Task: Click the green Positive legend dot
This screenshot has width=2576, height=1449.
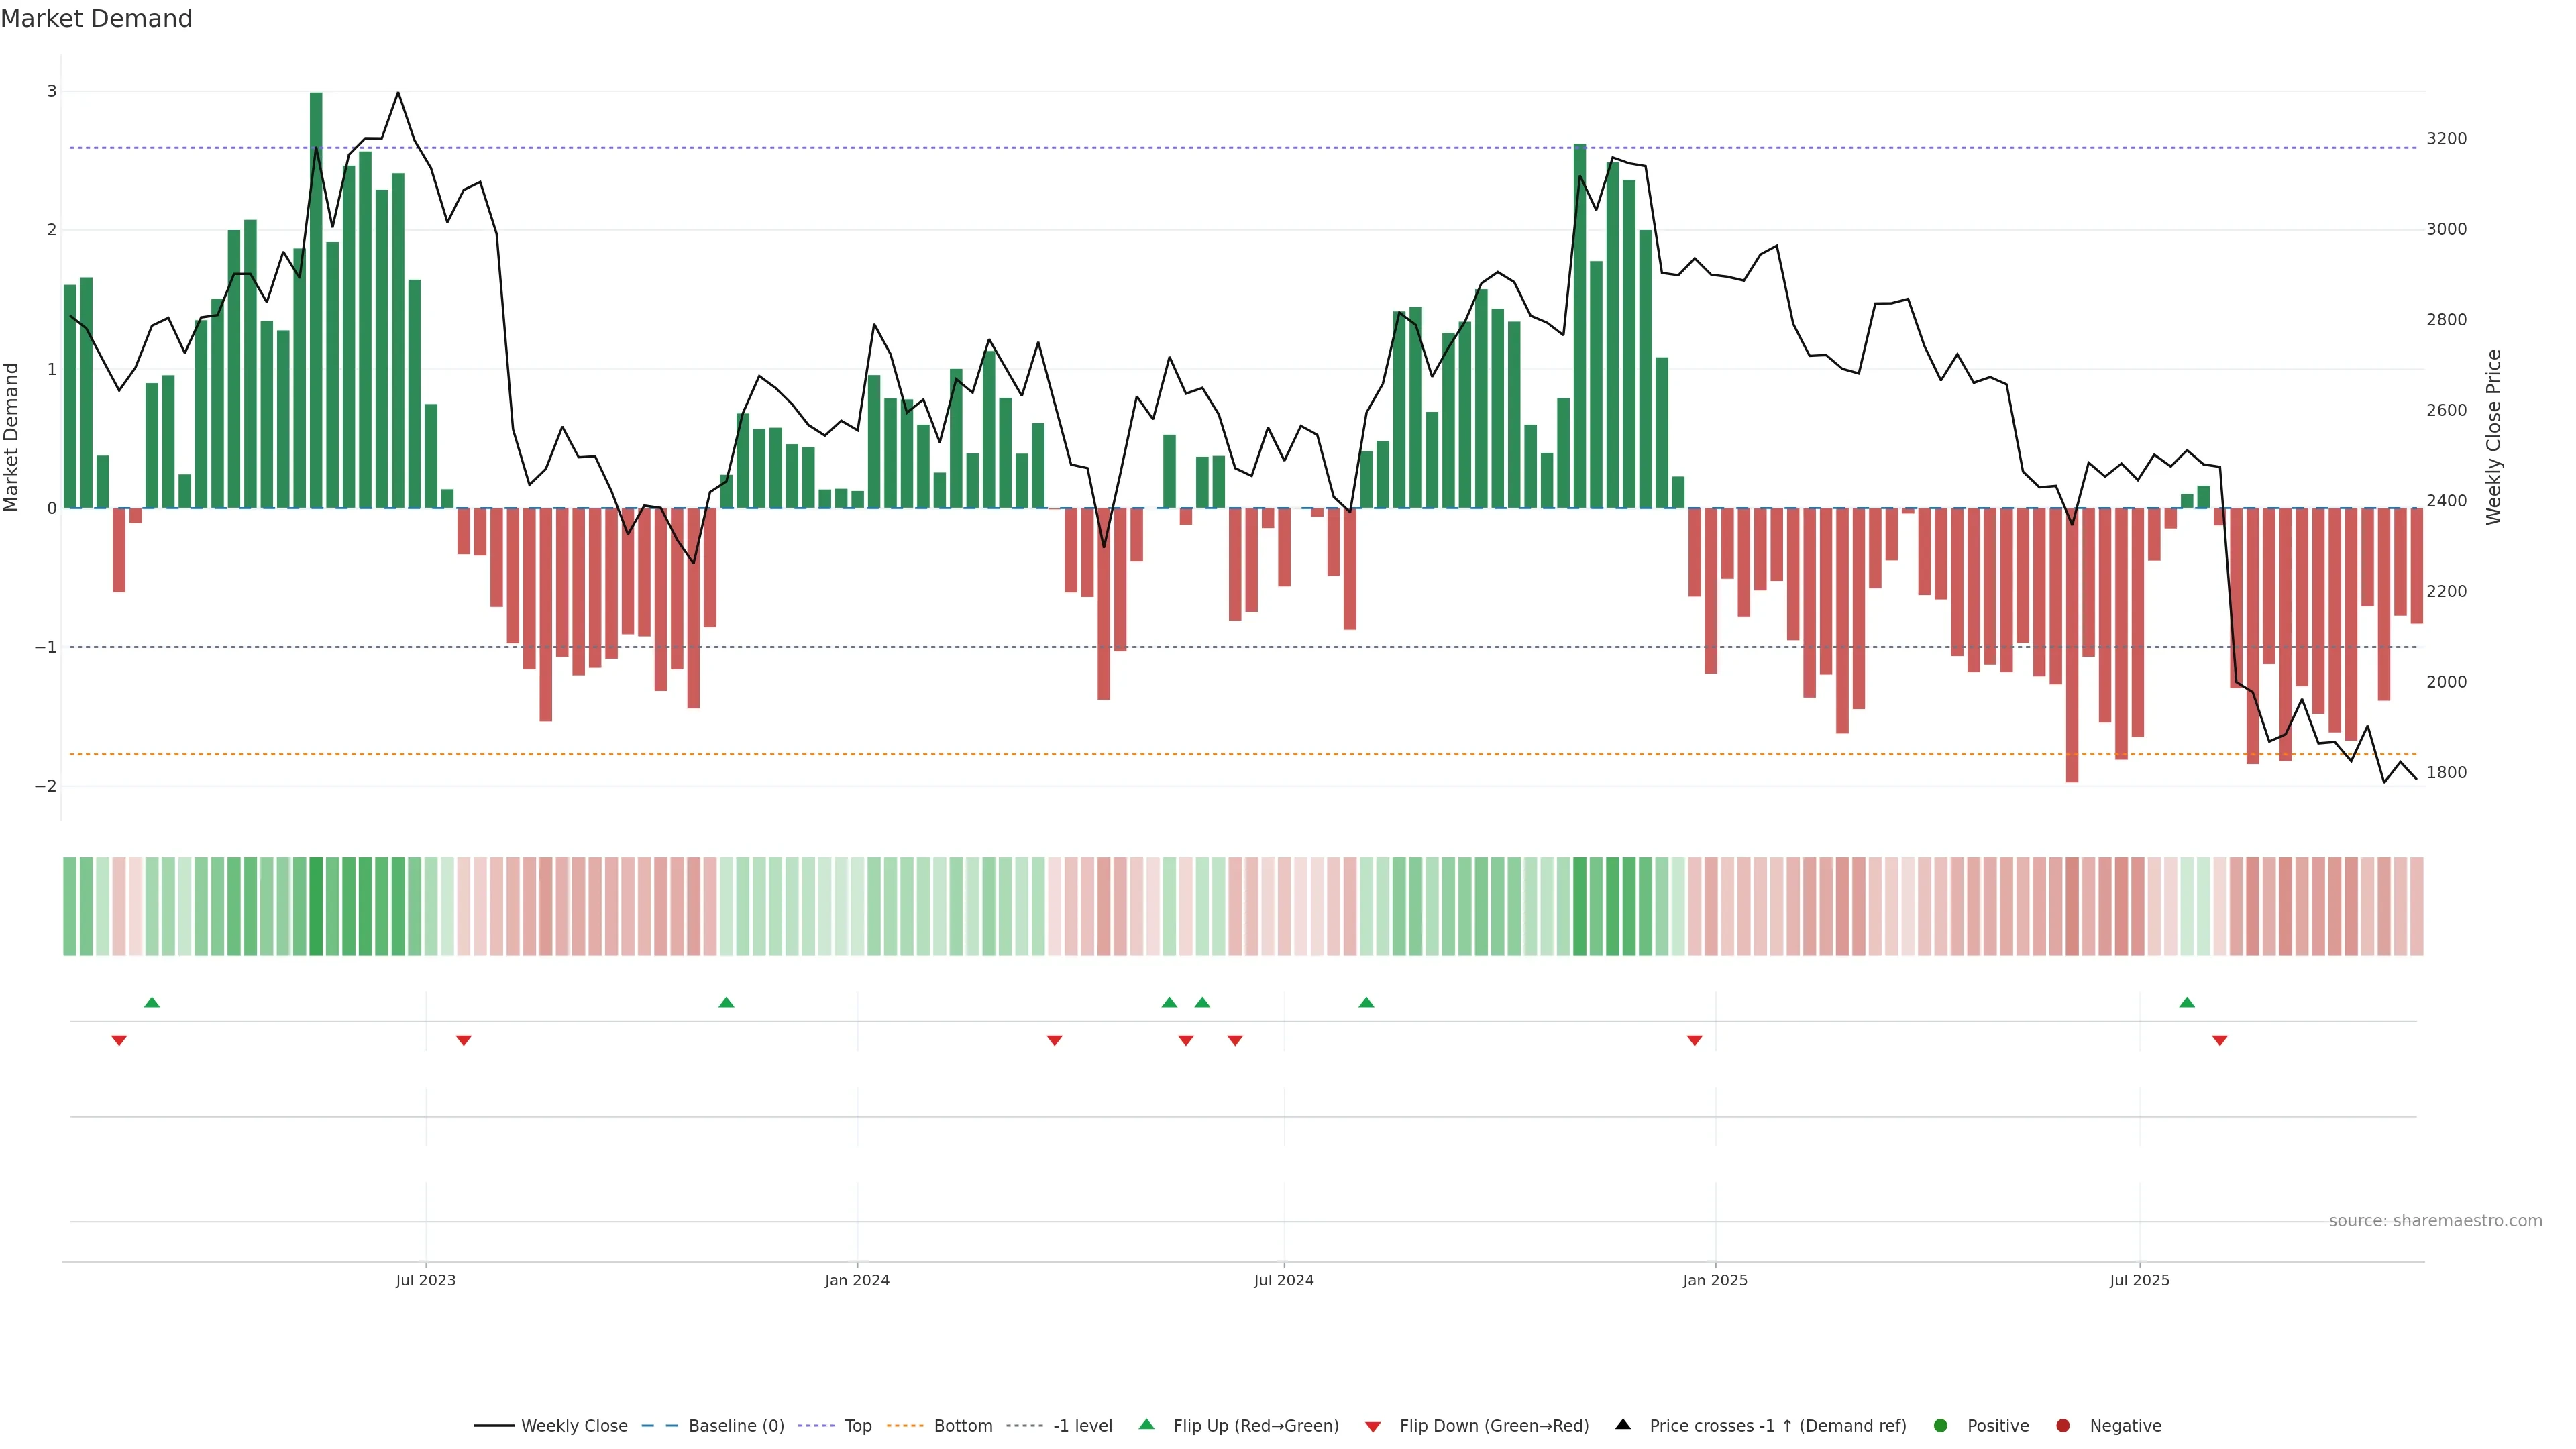Action: 1941,1425
